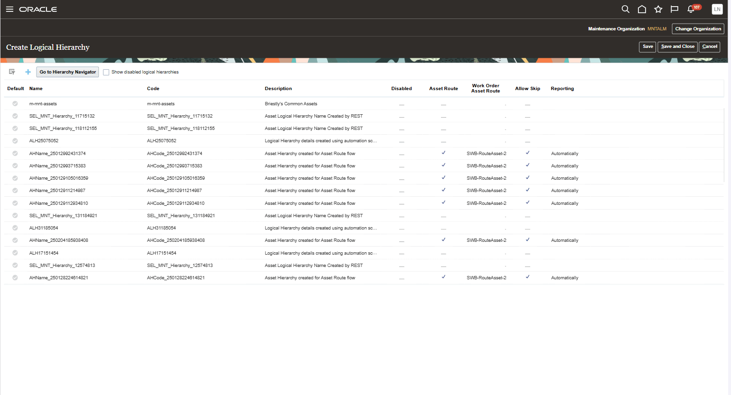Go to Hierarchy Navigator

pyautogui.click(x=67, y=72)
